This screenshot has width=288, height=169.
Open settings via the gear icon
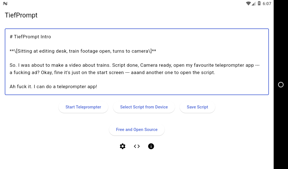tap(123, 146)
